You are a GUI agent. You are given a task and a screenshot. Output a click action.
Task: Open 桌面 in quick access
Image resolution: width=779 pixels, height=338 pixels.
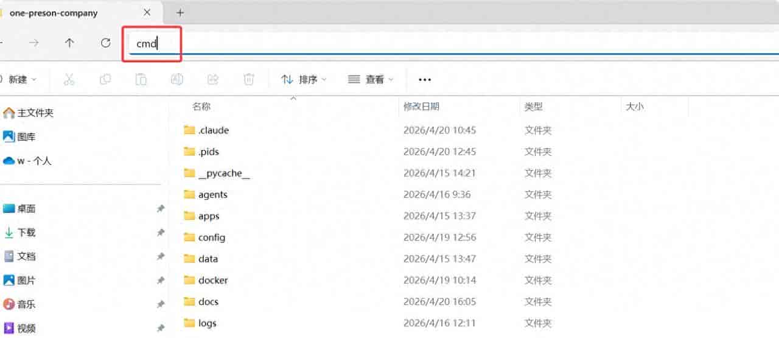pos(20,208)
